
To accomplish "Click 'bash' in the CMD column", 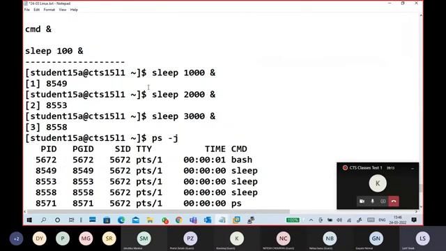I will tap(242, 160).
